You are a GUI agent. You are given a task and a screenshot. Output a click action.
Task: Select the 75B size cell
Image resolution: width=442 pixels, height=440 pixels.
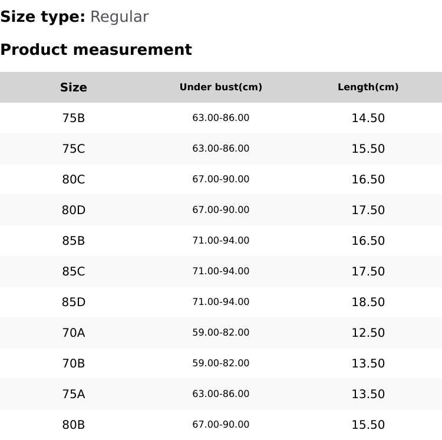(74, 118)
